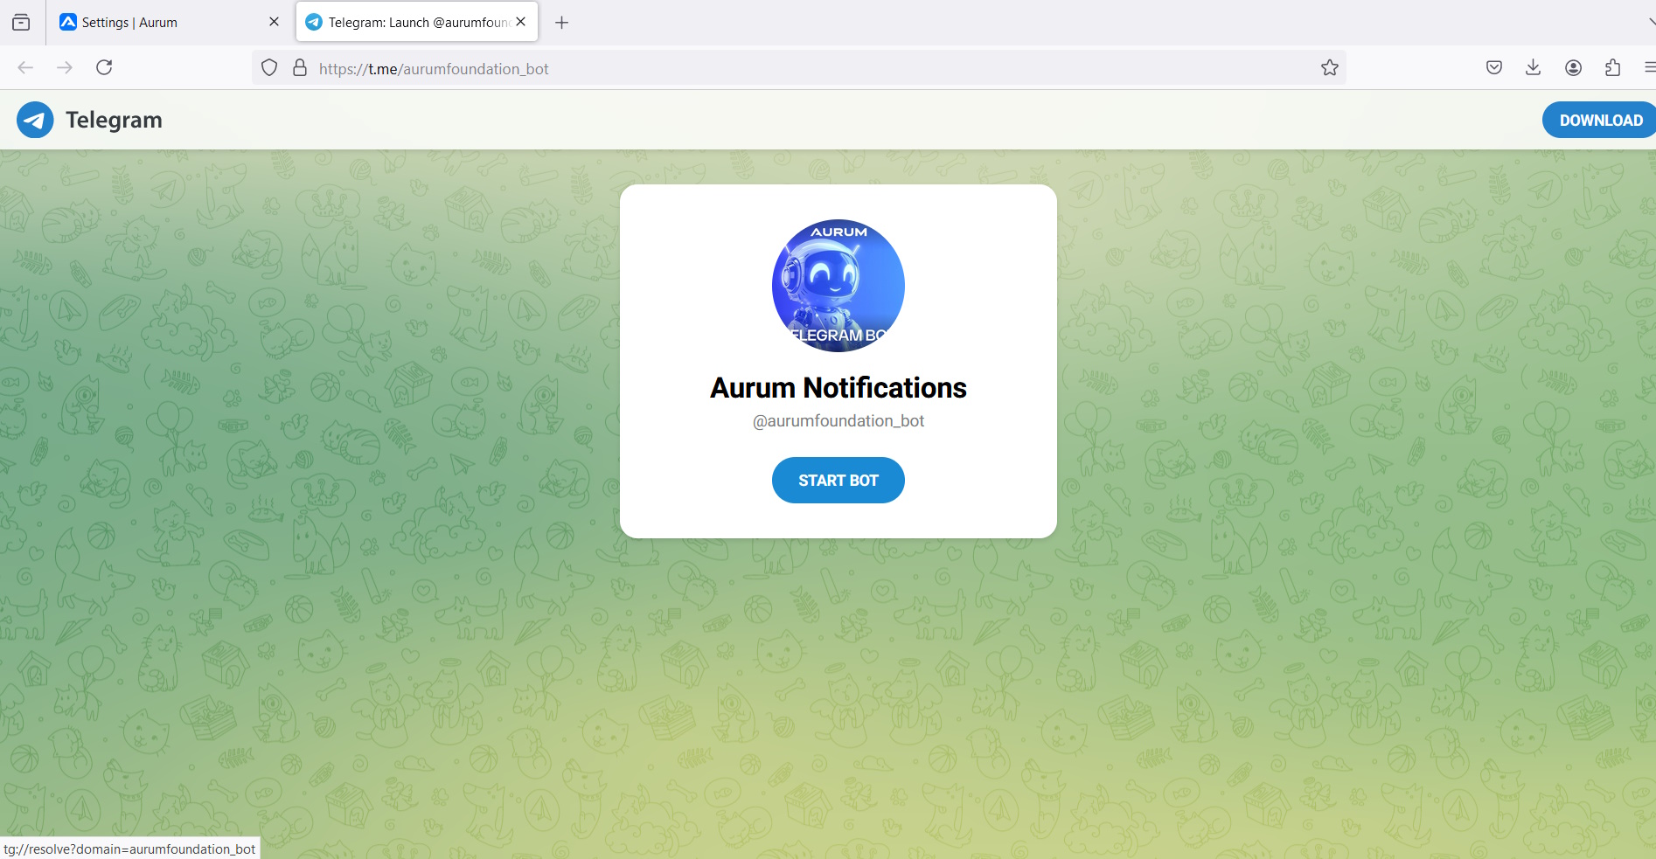This screenshot has height=859, width=1656.
Task: Open the Telegram logo icon
Action: (x=35, y=120)
